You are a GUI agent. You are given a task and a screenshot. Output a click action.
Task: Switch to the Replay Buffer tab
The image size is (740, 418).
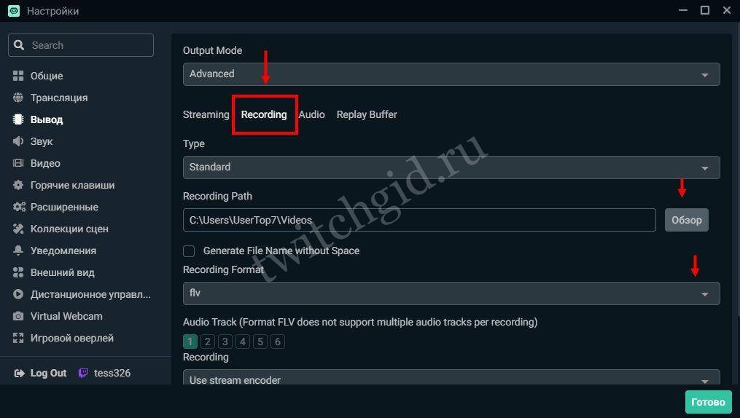point(367,114)
